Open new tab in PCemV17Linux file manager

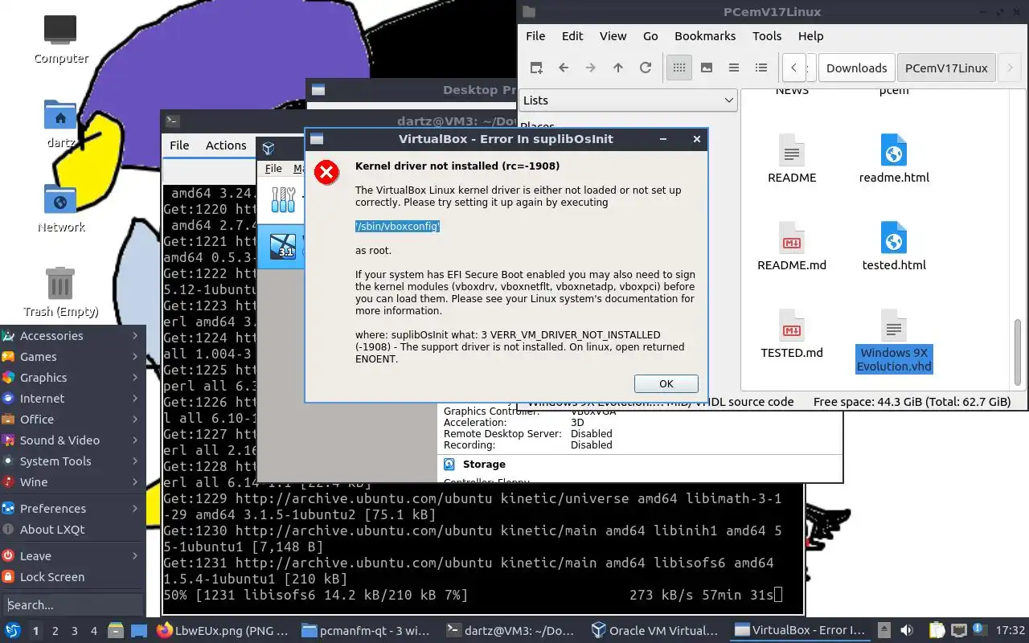(536, 68)
